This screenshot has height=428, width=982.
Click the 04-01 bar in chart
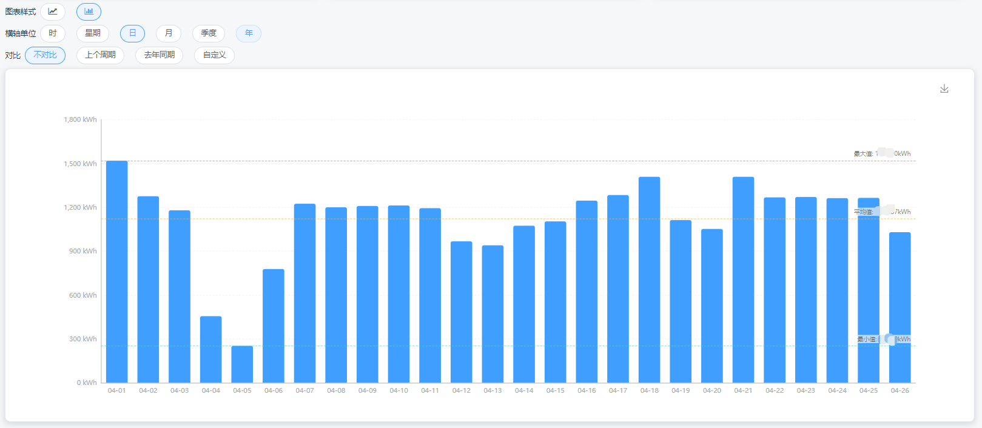117,272
